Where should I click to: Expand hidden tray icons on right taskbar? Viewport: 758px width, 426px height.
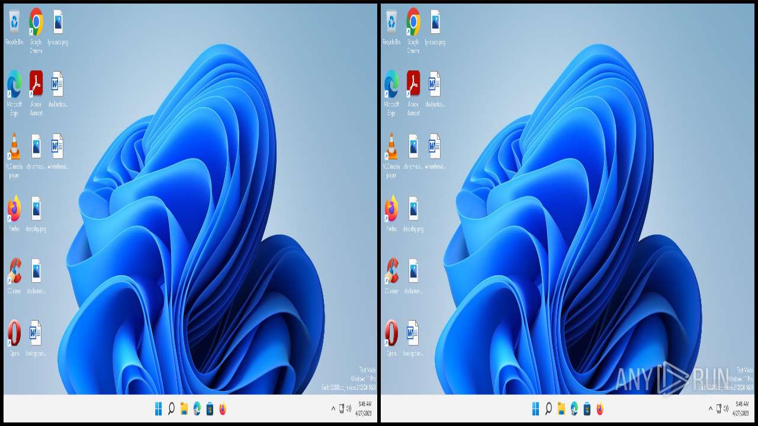click(x=711, y=408)
